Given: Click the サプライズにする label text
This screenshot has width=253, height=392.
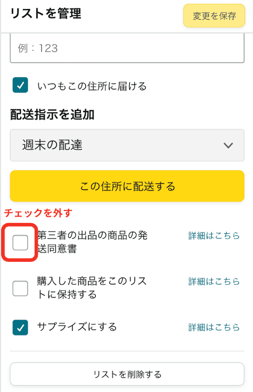Looking at the screenshot, I should point(77,327).
